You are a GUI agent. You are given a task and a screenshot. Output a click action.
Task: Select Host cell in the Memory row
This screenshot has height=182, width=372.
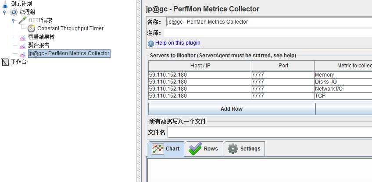200,75
